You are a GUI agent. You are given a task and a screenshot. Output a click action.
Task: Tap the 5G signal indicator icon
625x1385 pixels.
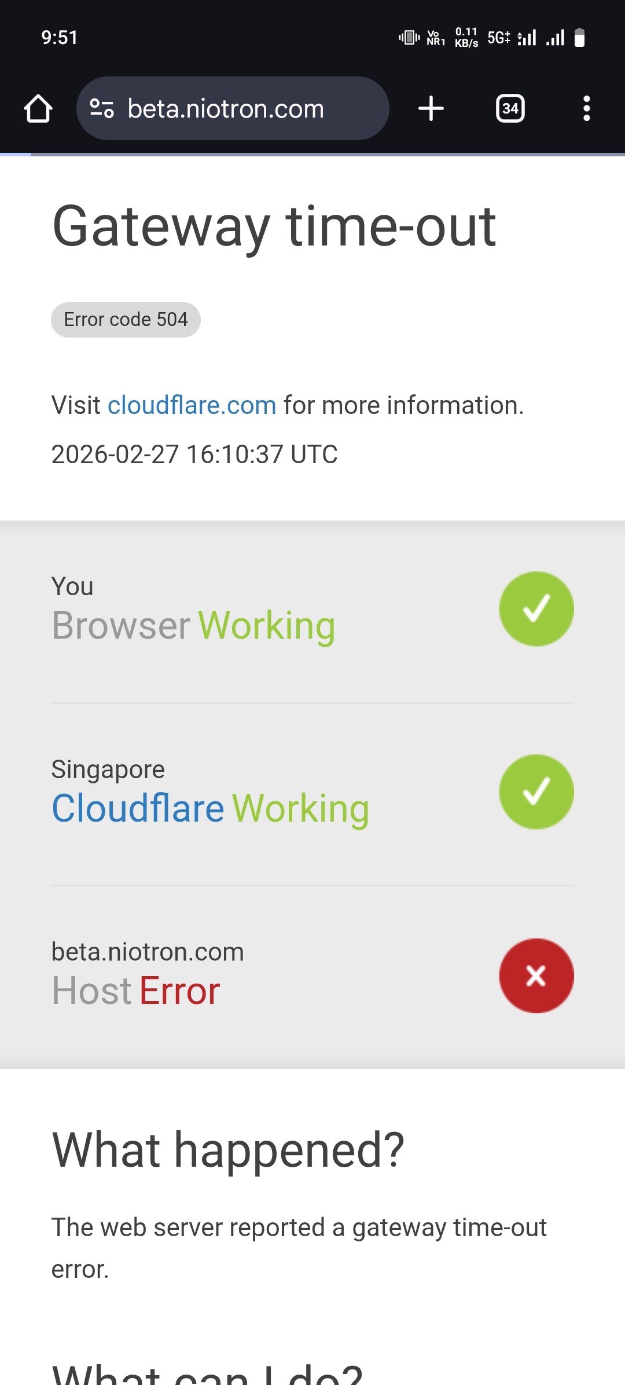click(499, 38)
